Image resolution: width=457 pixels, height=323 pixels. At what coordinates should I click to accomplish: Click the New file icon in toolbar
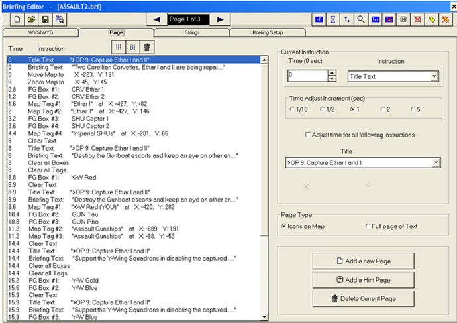[x=17, y=19]
